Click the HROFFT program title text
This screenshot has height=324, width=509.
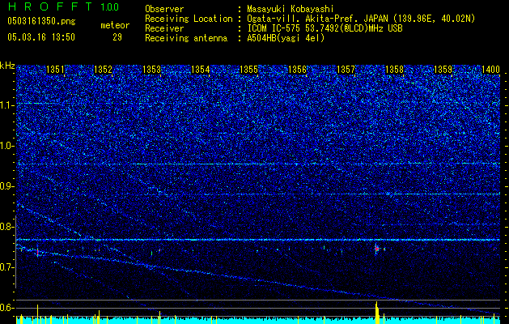pyautogui.click(x=51, y=6)
